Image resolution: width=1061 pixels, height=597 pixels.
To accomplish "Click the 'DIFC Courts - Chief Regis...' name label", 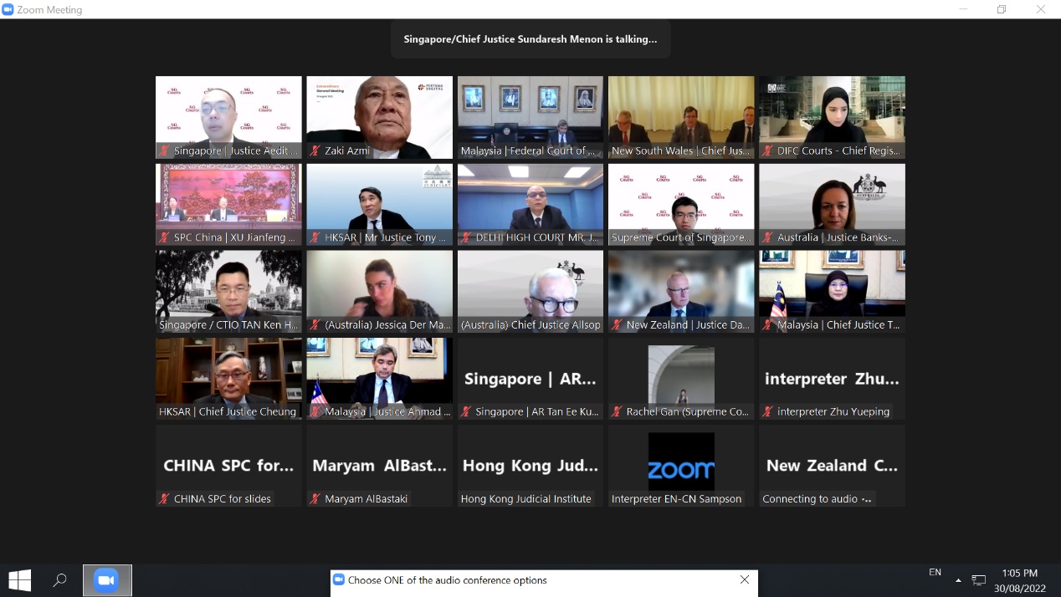I will click(x=838, y=151).
